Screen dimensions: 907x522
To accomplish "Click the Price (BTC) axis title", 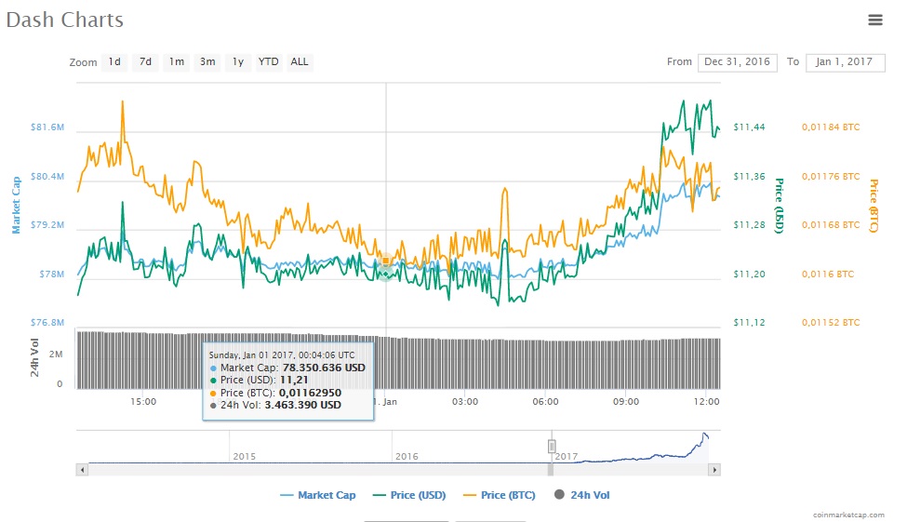I will [874, 206].
